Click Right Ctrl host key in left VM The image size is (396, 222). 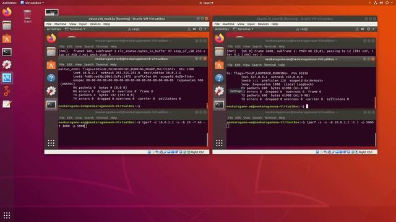[197, 152]
